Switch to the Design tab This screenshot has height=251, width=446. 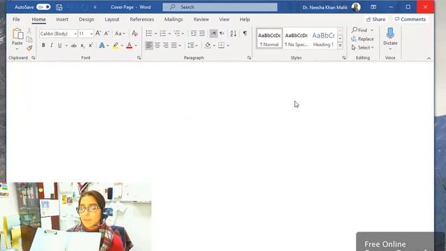86,20
